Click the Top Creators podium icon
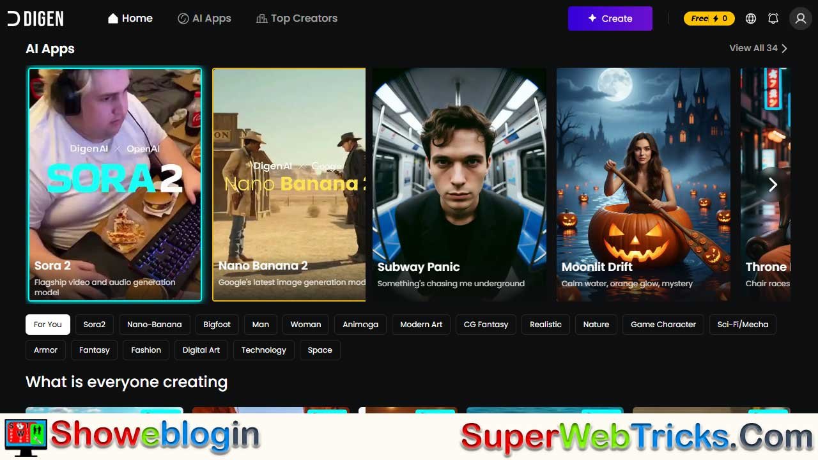The height and width of the screenshot is (460, 818). coord(261,18)
